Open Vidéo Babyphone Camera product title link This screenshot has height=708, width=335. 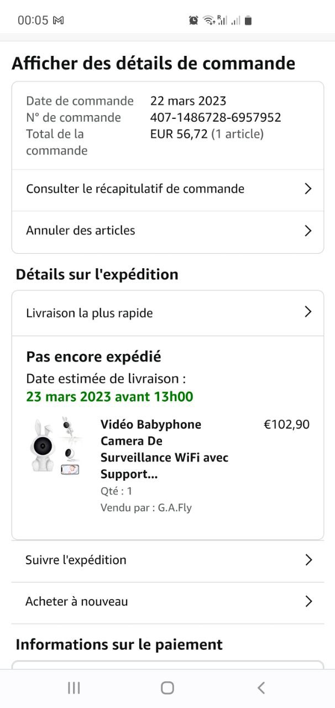tap(164, 449)
